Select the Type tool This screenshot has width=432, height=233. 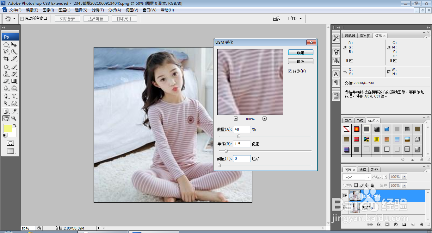point(14,96)
